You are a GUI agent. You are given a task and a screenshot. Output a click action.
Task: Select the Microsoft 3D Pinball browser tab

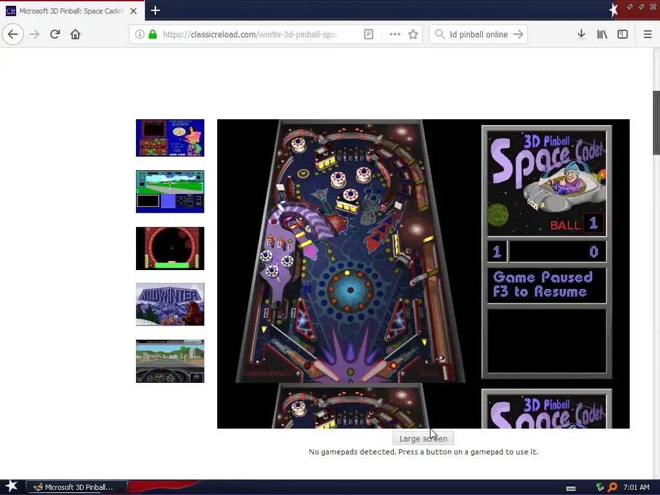72,11
